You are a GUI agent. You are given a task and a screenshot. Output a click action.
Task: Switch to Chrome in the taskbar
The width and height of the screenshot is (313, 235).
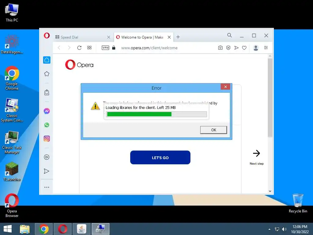point(44,229)
